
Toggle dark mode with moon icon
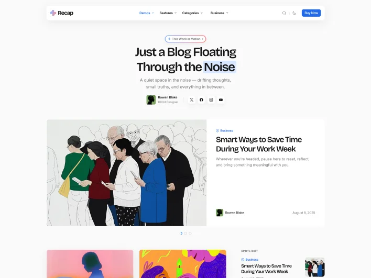[x=294, y=13]
